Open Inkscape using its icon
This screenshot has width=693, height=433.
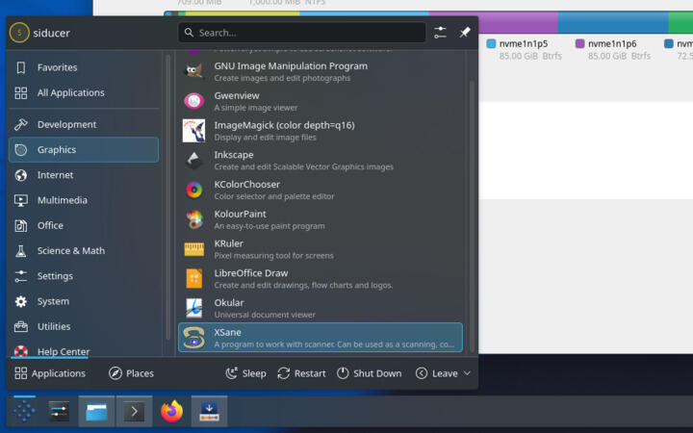193,161
